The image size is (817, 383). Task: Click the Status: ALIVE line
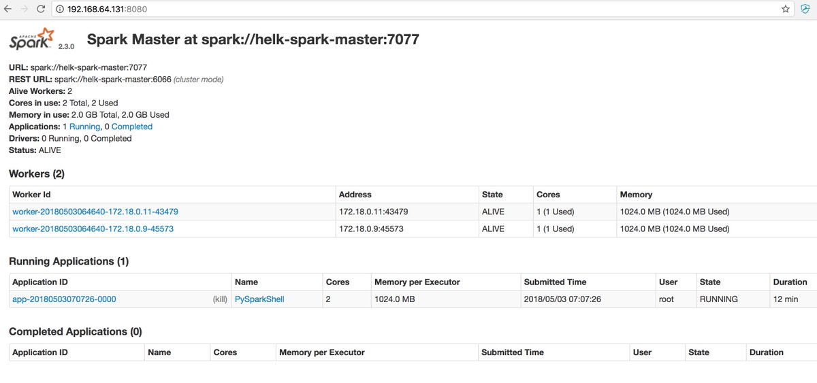pos(35,150)
